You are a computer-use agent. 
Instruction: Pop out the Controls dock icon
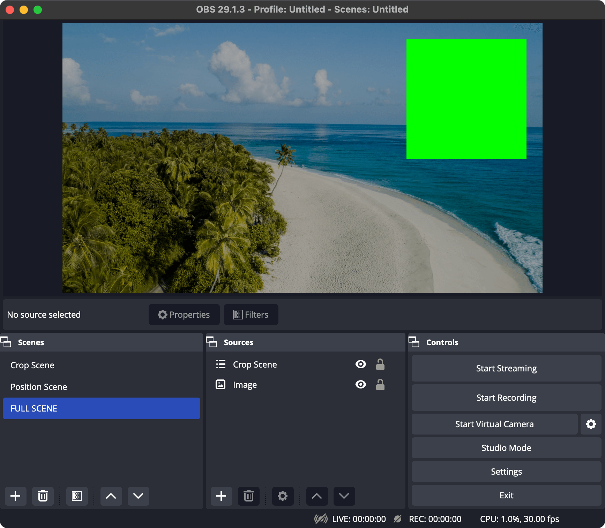coord(414,342)
